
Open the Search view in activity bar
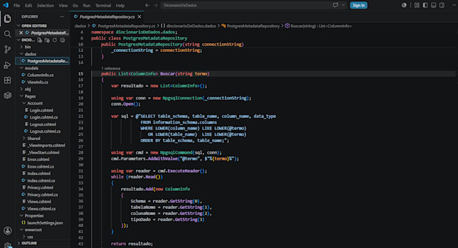(7, 34)
